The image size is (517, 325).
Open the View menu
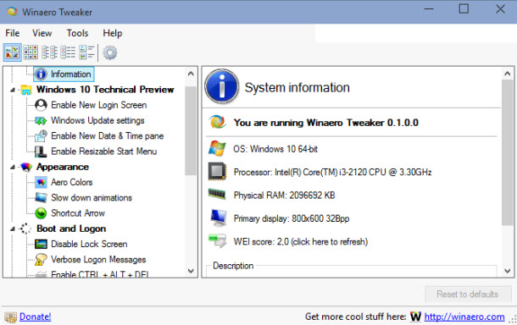[42, 33]
